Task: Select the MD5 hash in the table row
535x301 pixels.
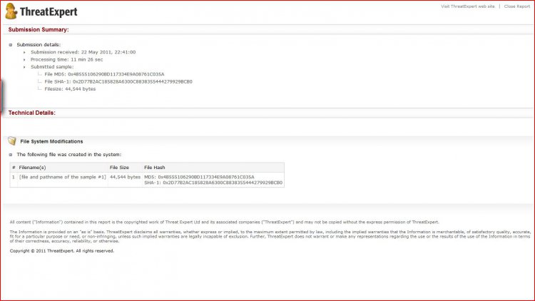Action: (199, 177)
